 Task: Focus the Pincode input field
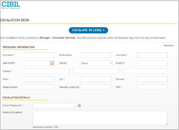click(152, 79)
